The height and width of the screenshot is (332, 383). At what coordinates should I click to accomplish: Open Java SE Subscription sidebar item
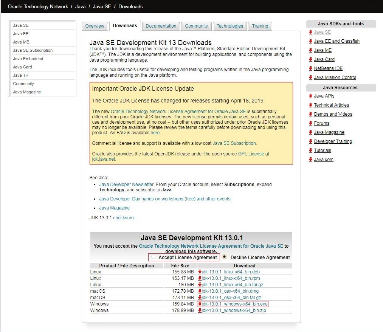coord(42,50)
